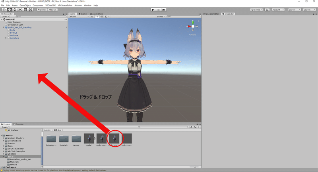
Task: Toggle the scene gizmo lock
Action: point(198,21)
